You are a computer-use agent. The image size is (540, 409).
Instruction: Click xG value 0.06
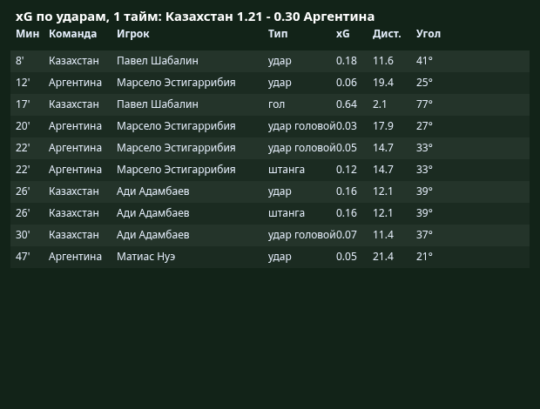347,83
